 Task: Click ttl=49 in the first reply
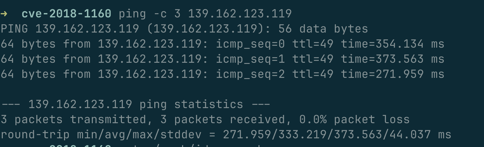tap(313, 44)
